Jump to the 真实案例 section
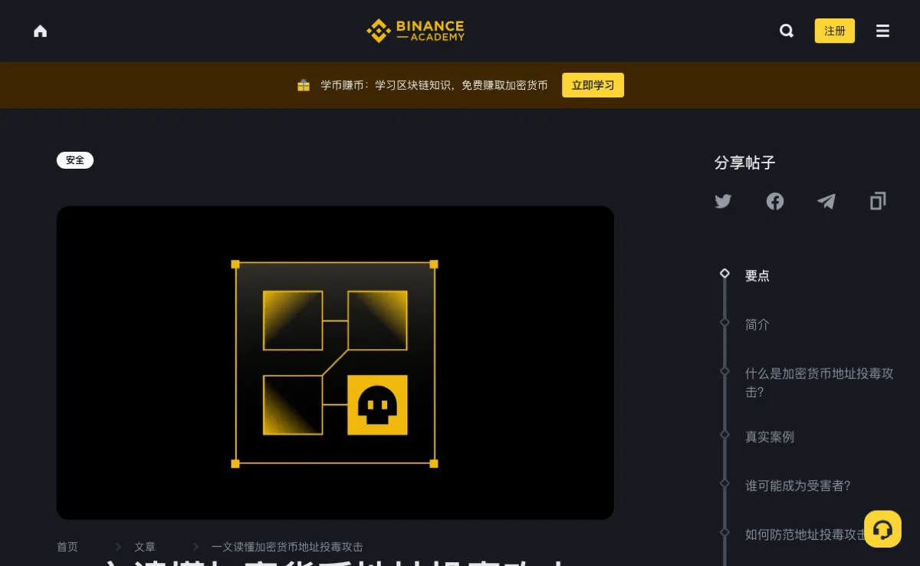This screenshot has height=566, width=920. tap(770, 437)
